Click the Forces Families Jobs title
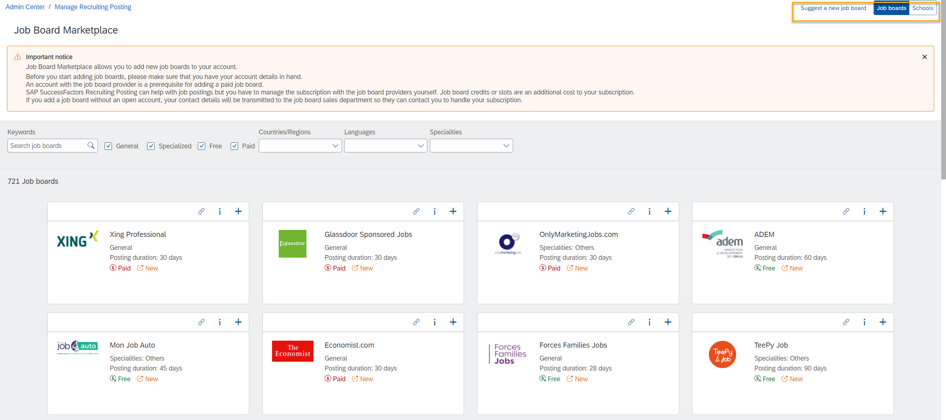 (573, 345)
